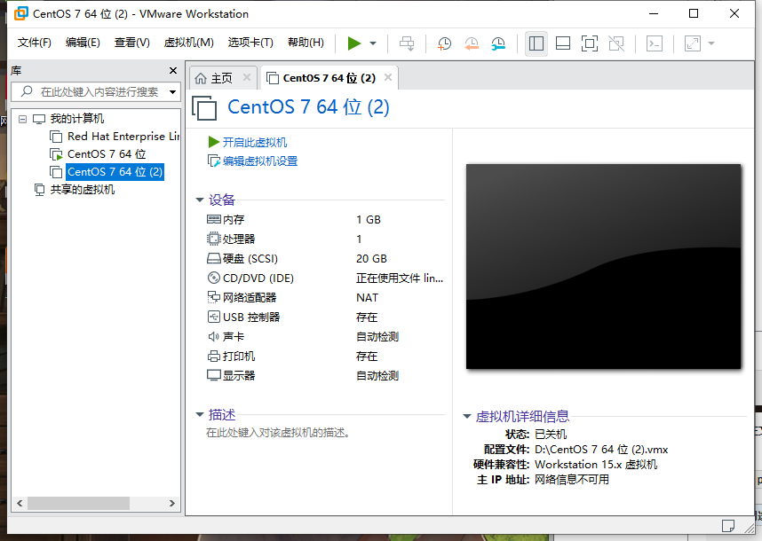Close the CentOS 7 64 位 (2) tab
Screen dimensions: 762x541
click(x=388, y=77)
